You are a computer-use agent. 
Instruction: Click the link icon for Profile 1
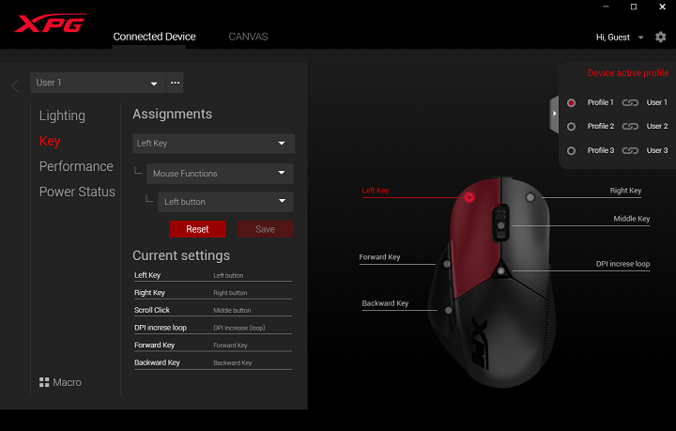click(630, 102)
